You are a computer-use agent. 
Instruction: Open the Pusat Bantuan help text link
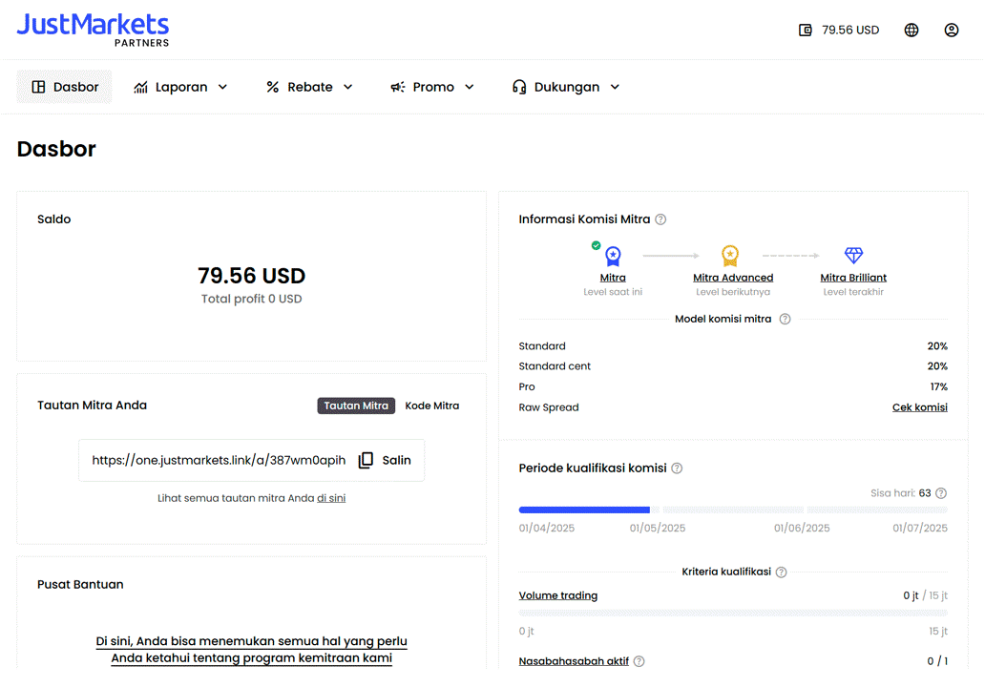(251, 650)
